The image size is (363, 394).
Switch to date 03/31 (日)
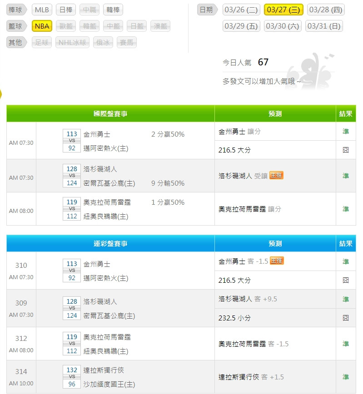click(x=324, y=26)
